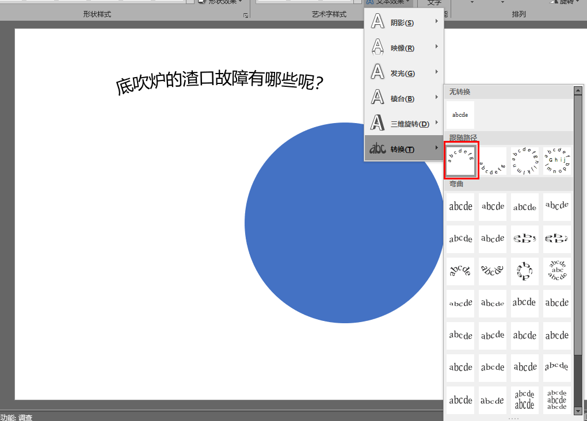Open the 形状样式 dialog launcher
587x421 pixels.
coord(246,16)
